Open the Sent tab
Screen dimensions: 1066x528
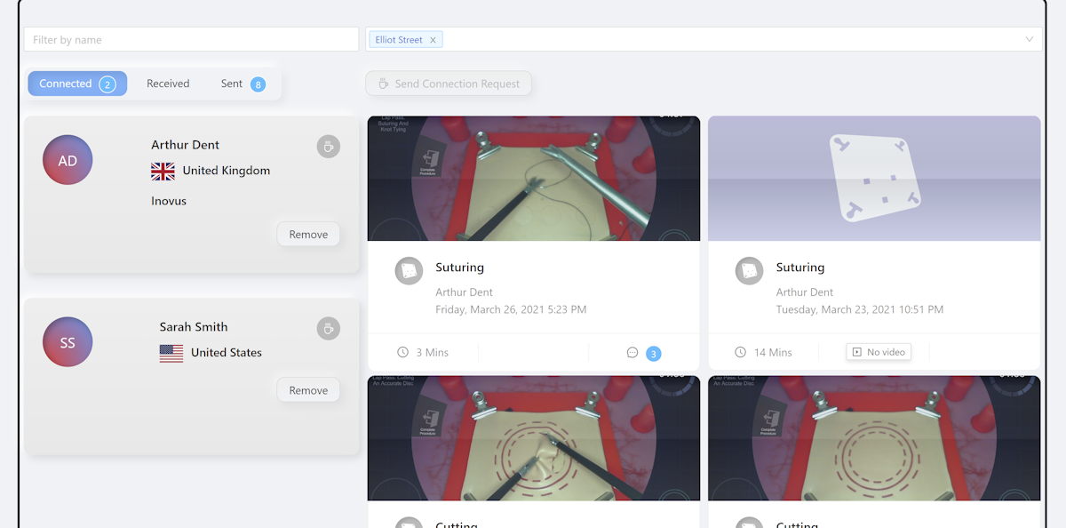243,84
